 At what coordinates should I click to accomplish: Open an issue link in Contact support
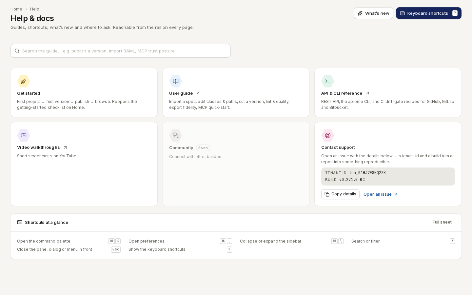tap(380, 194)
